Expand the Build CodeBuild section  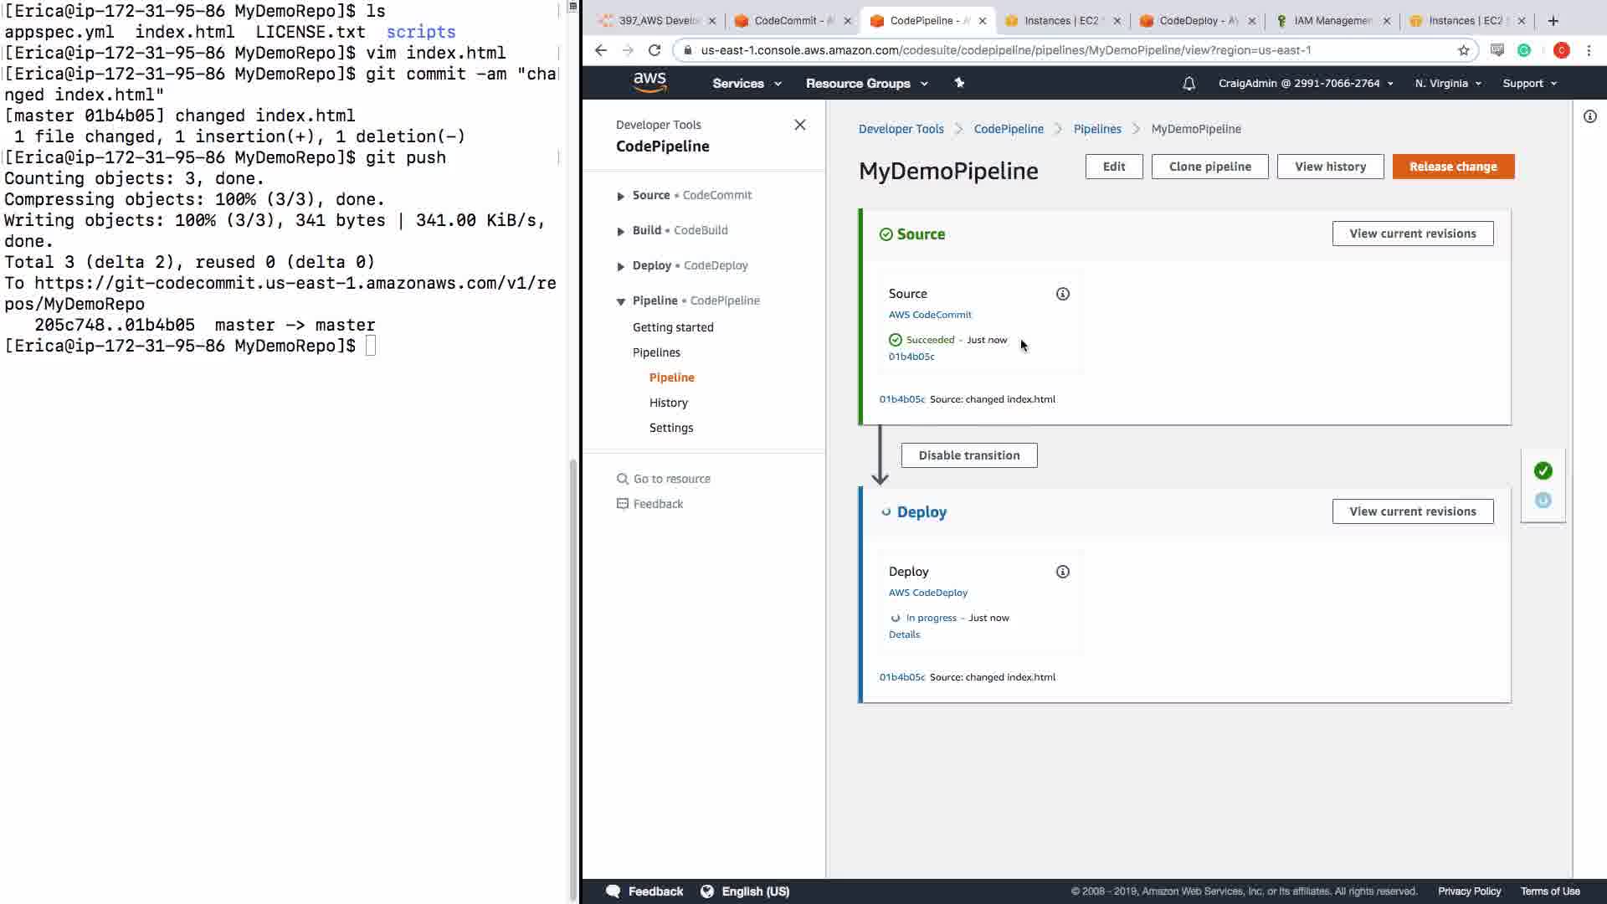click(620, 231)
